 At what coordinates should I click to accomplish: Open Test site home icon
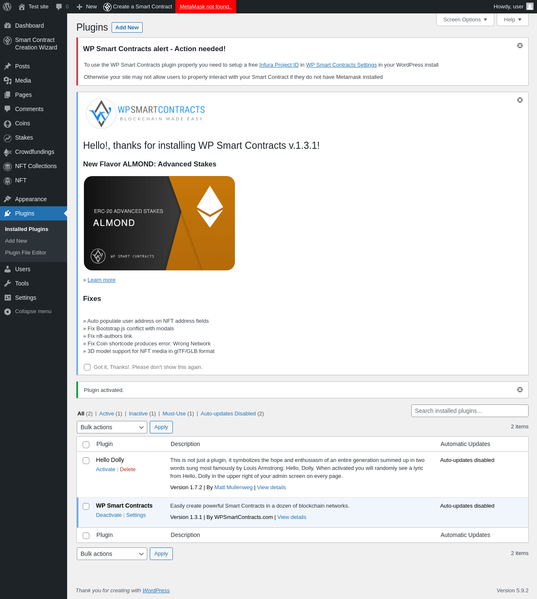coord(22,7)
